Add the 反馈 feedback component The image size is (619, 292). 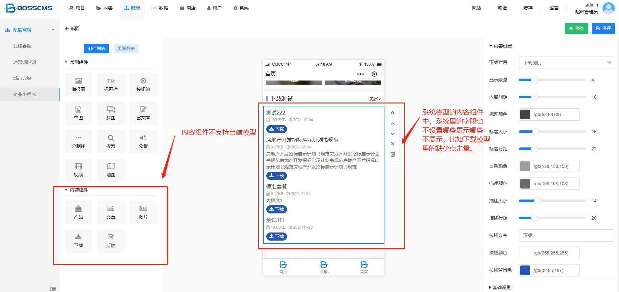pos(111,241)
